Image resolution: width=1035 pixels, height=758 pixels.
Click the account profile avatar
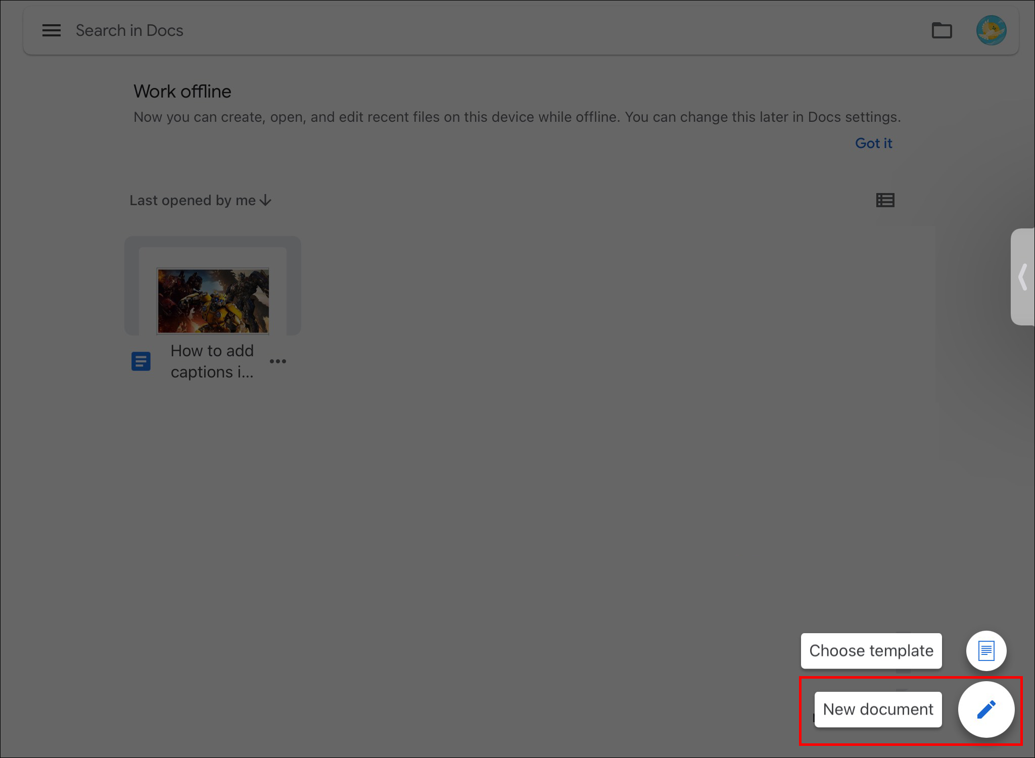(x=991, y=30)
